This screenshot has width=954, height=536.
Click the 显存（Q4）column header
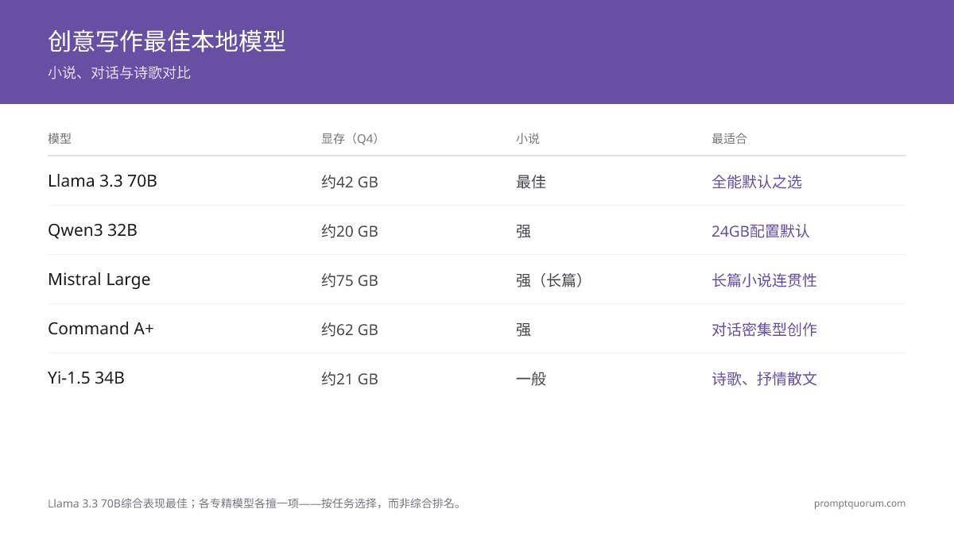(352, 138)
